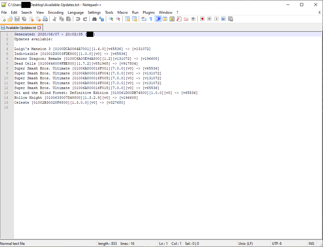
Task: Print the file with the printer icon
Action: pos(45,19)
